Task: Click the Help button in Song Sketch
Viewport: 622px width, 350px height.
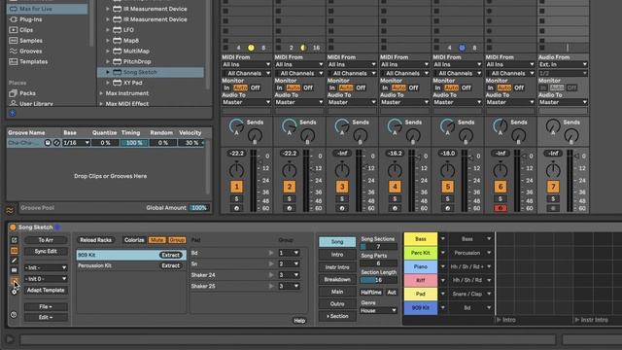Action: pyautogui.click(x=299, y=321)
